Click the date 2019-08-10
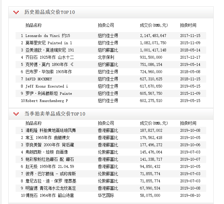This screenshot has height=204, width=224. pyautogui.click(x=190, y=195)
